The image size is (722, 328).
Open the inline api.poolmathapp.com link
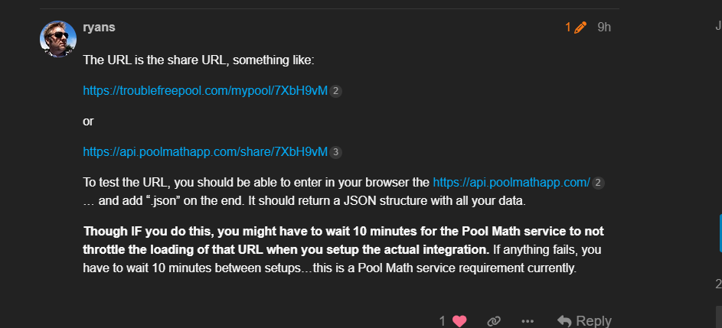pos(511,183)
